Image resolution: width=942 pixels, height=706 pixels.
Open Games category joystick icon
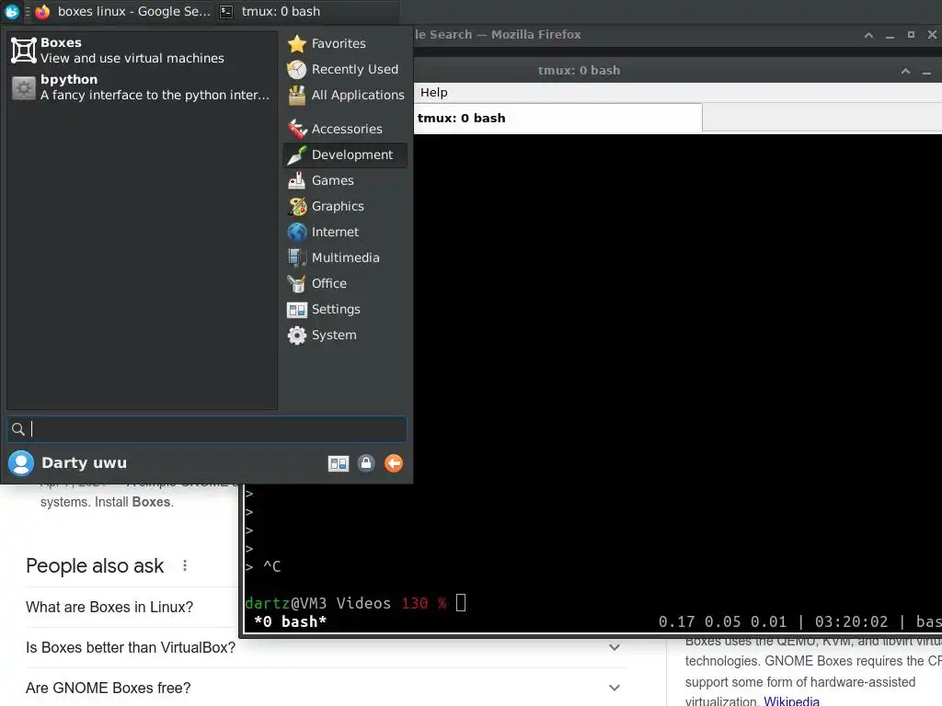[297, 180]
